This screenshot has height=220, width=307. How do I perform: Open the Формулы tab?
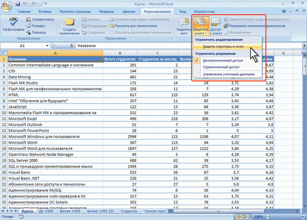[x=106, y=11]
